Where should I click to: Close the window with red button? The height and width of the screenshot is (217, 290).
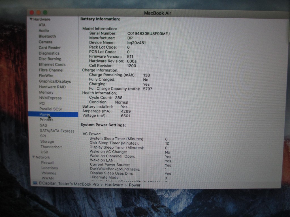pos(32,12)
